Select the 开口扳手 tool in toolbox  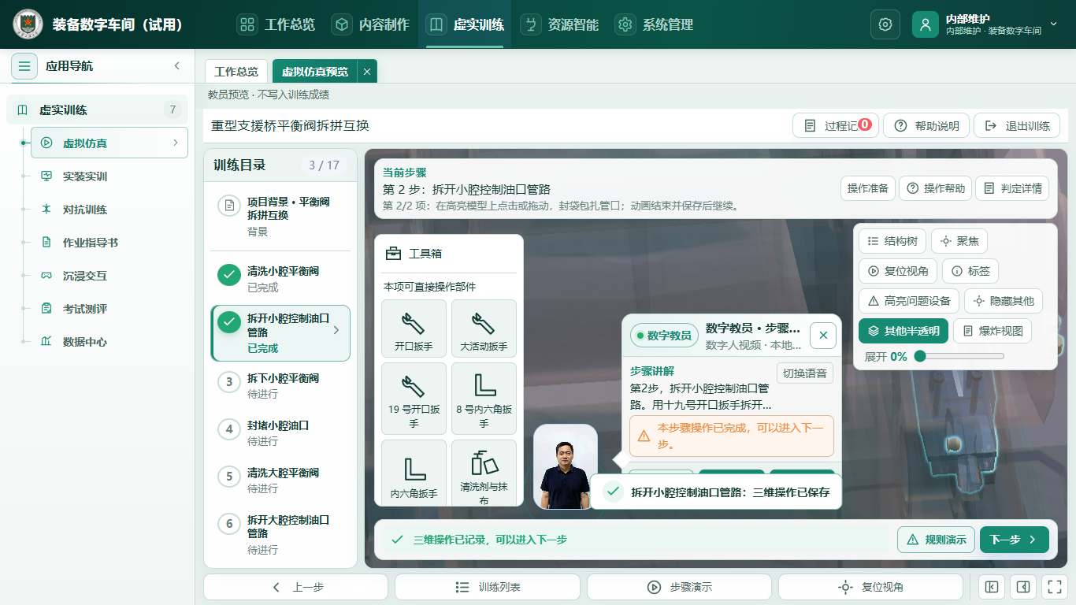pyautogui.click(x=414, y=328)
